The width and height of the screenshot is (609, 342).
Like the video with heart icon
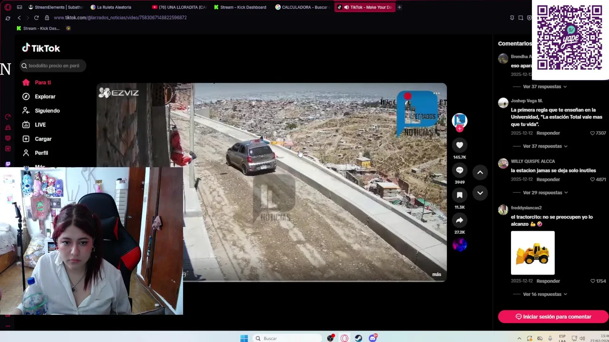[460, 145]
